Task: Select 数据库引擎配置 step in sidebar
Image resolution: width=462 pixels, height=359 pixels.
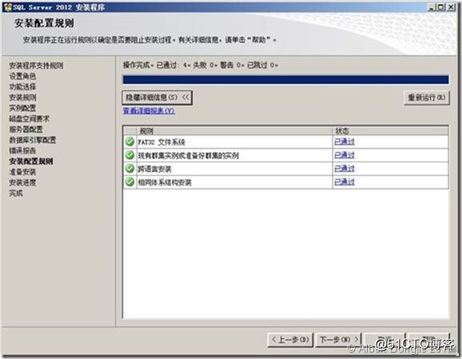Action: tap(33, 140)
